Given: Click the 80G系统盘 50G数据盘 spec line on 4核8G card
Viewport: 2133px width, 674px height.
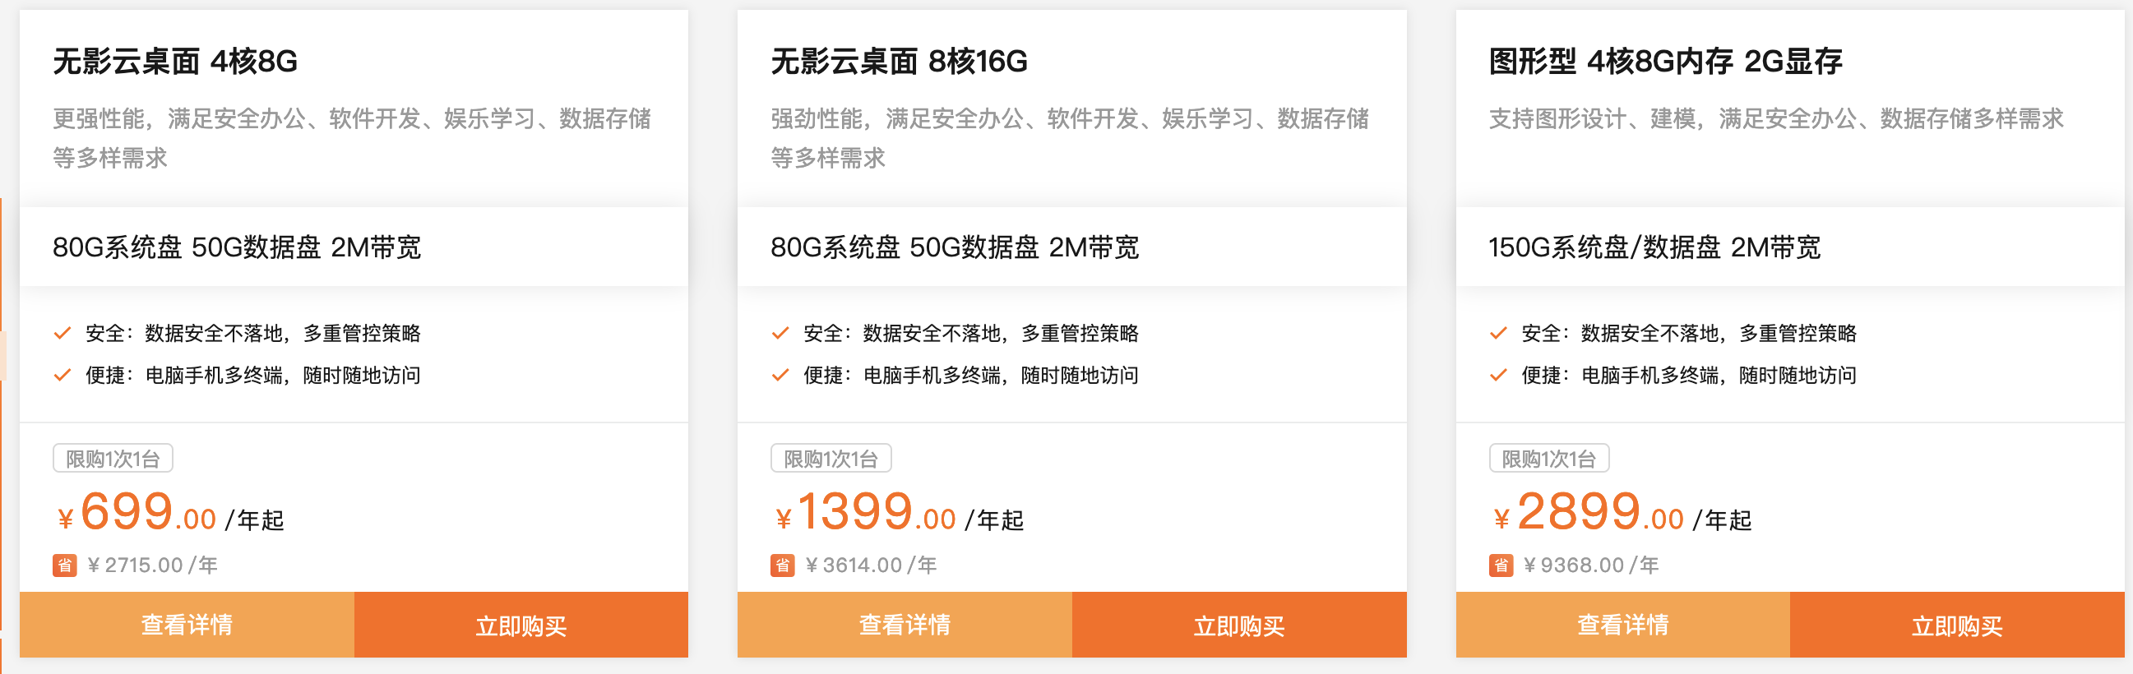Looking at the screenshot, I should click(238, 247).
